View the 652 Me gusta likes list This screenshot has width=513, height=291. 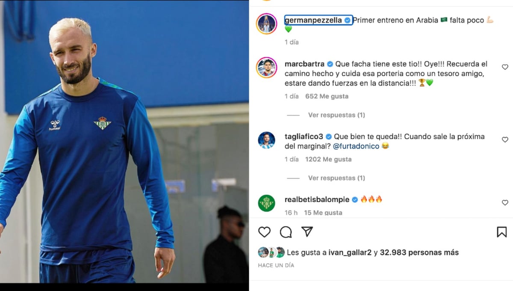327,96
